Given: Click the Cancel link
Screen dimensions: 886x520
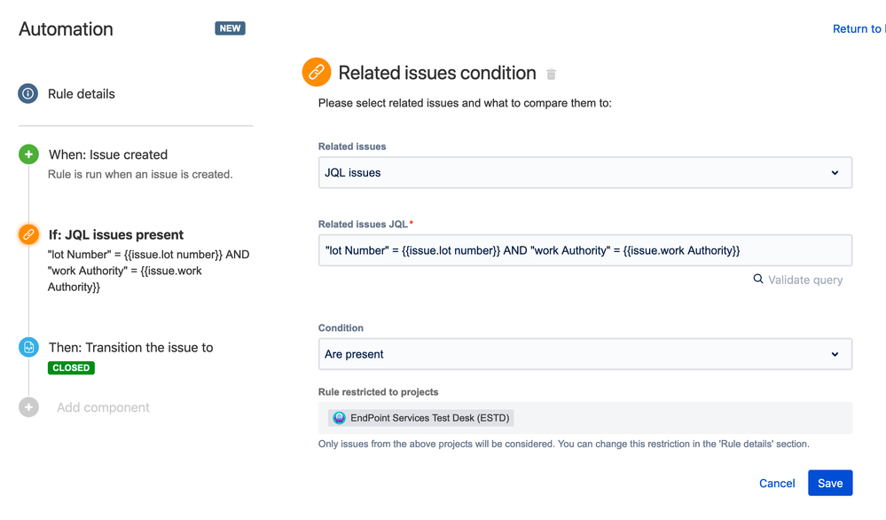Looking at the screenshot, I should pyautogui.click(x=777, y=483).
